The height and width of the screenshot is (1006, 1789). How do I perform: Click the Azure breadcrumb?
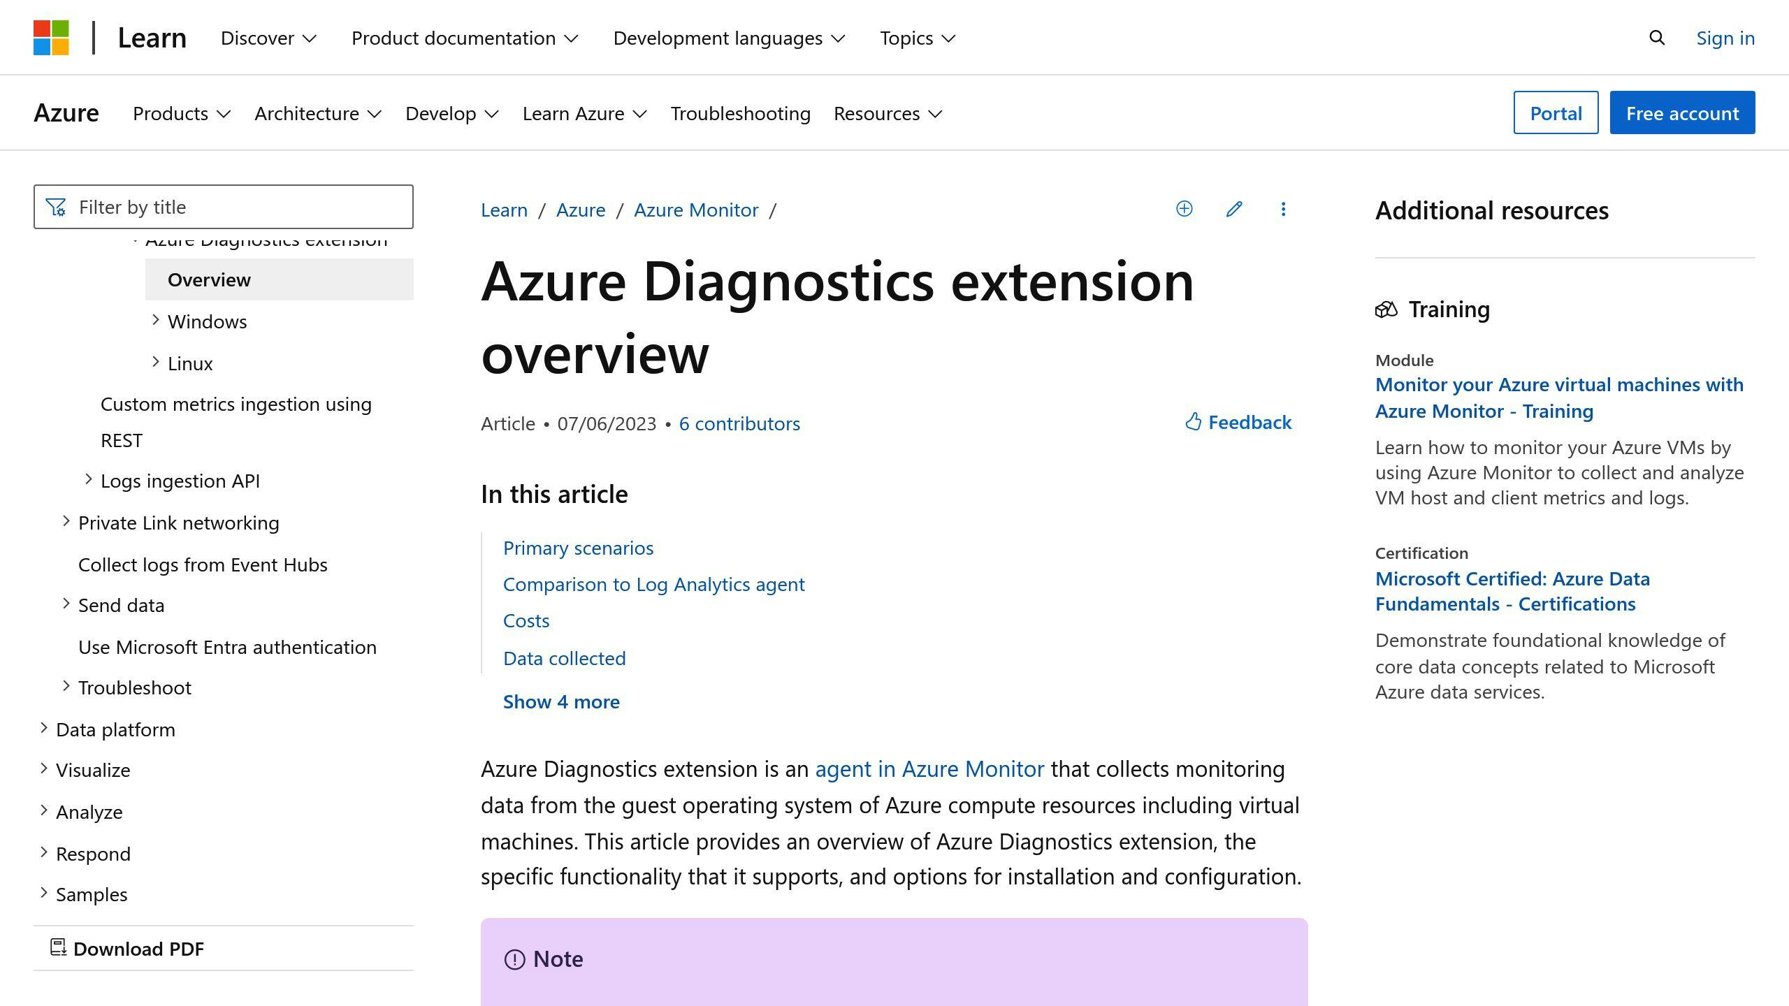[x=581, y=210]
